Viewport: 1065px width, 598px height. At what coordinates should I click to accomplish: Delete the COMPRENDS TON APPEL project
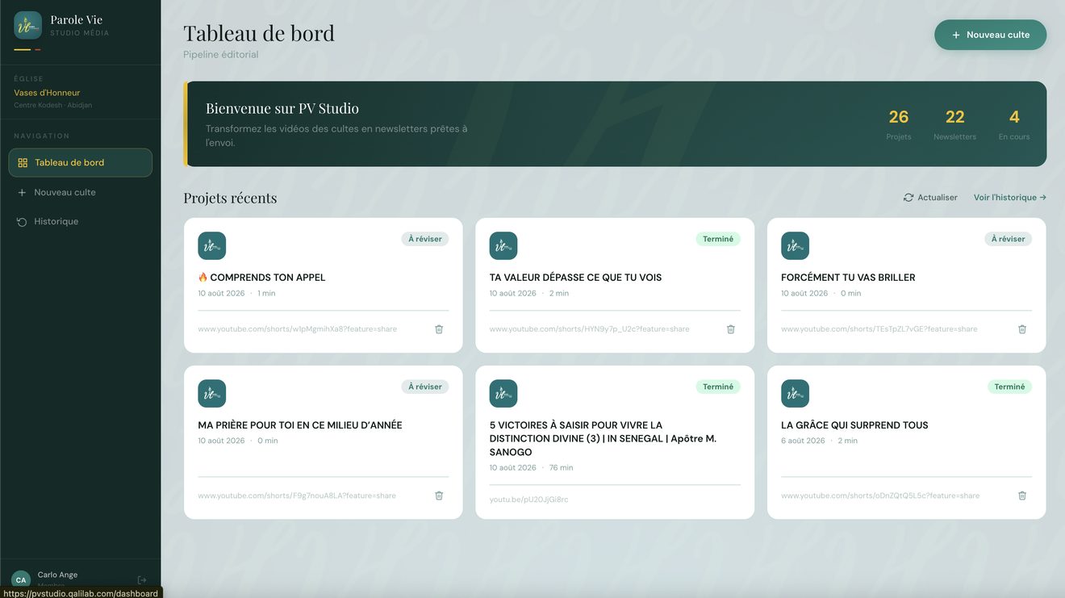[x=439, y=329]
